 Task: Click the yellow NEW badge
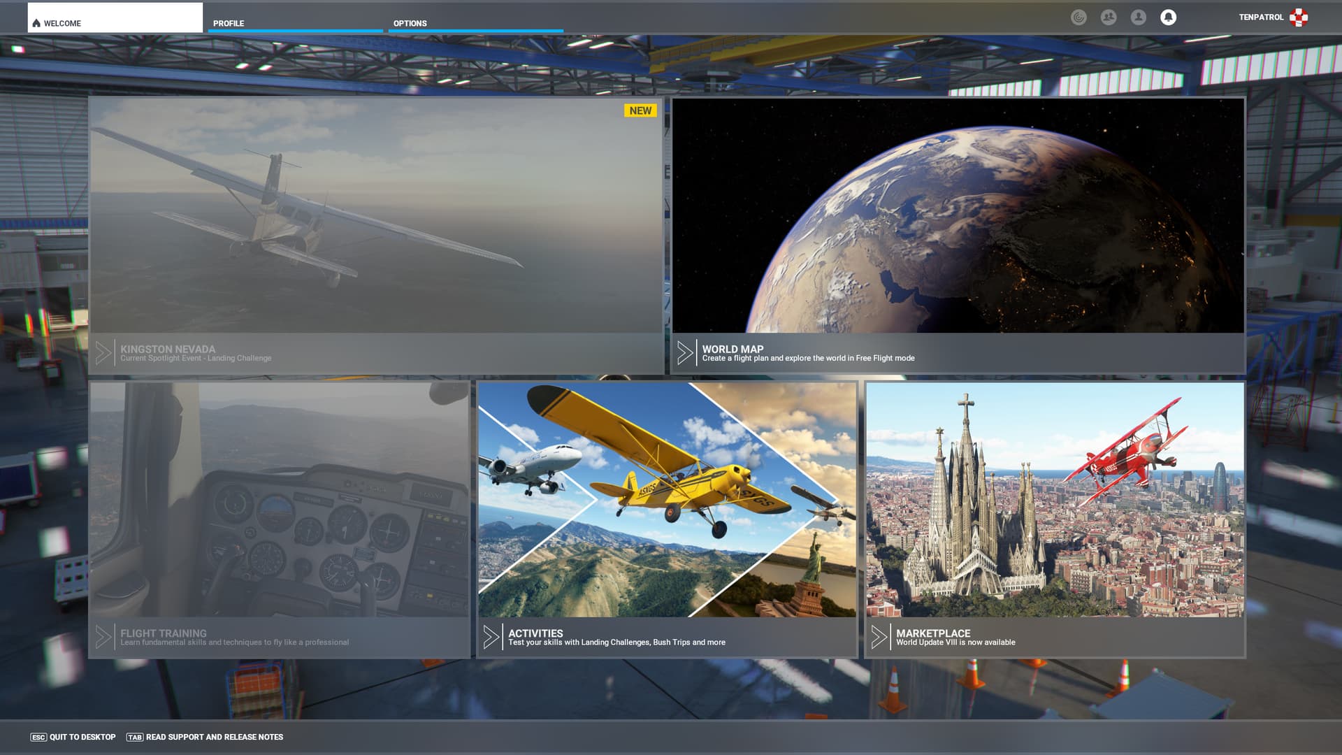click(x=640, y=110)
